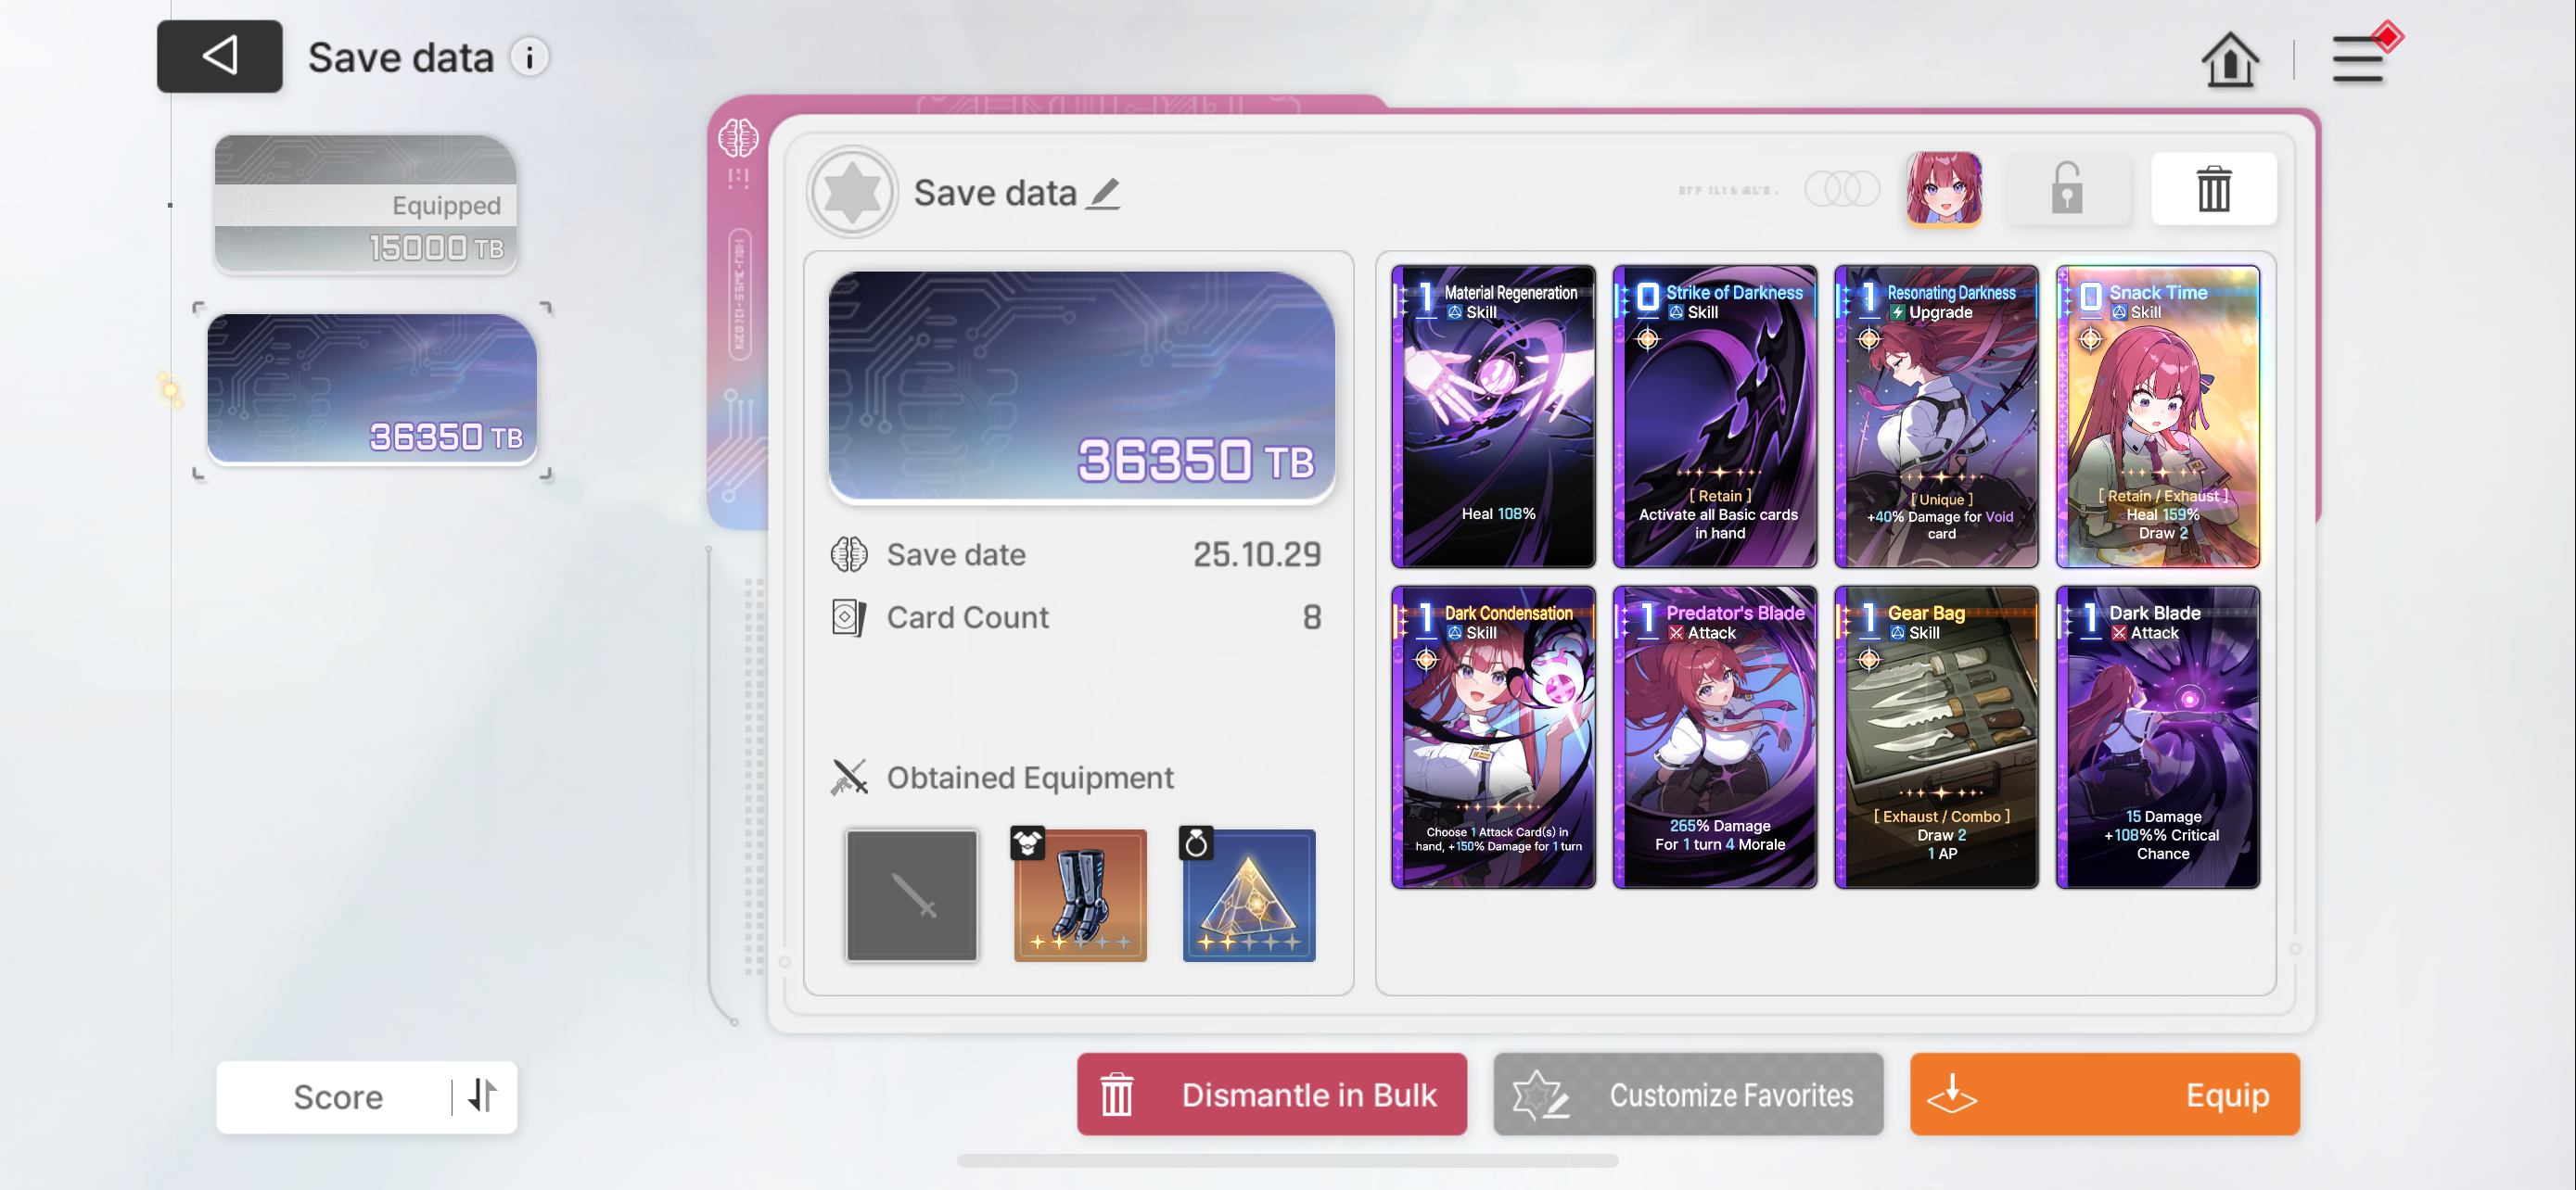Click the back arrow button

(219, 56)
